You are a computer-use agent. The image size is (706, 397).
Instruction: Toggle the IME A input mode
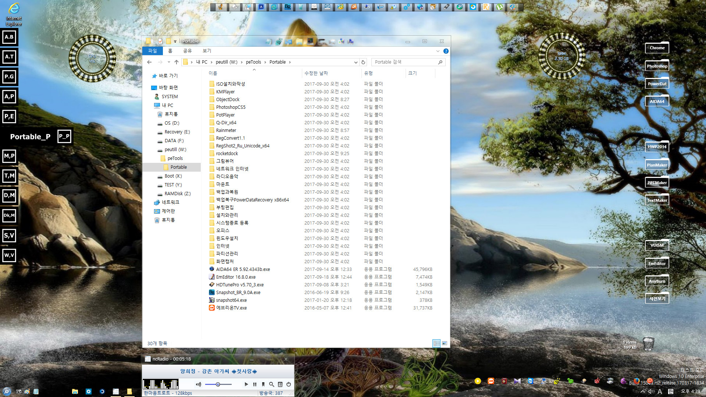[660, 391]
